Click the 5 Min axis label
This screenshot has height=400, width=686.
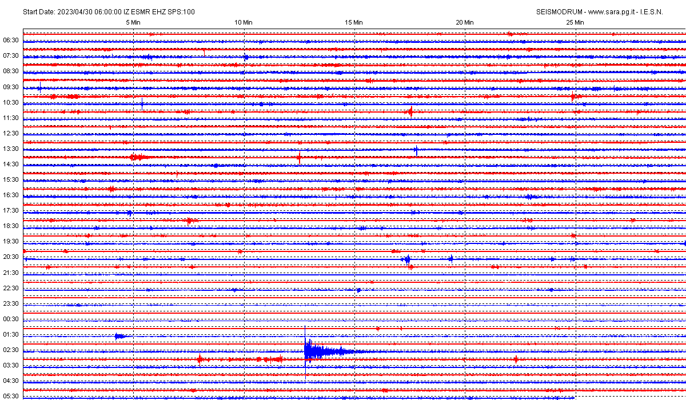133,22
